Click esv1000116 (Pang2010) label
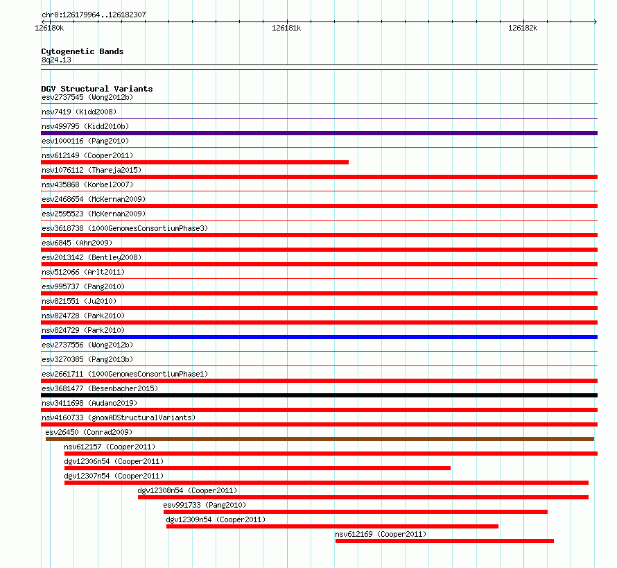This screenshot has width=617, height=568. pos(85,141)
